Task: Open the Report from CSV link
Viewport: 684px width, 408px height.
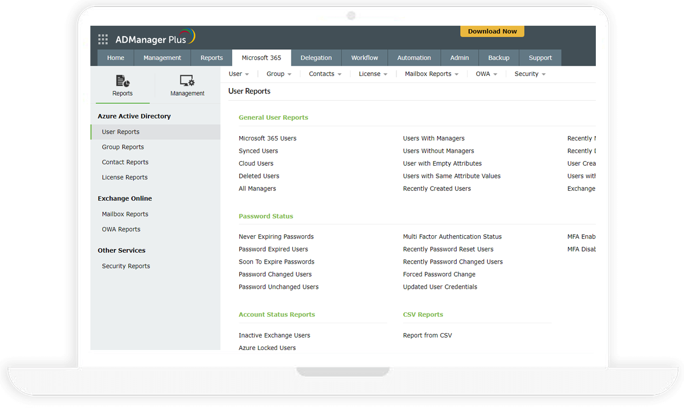Action: pyautogui.click(x=428, y=336)
